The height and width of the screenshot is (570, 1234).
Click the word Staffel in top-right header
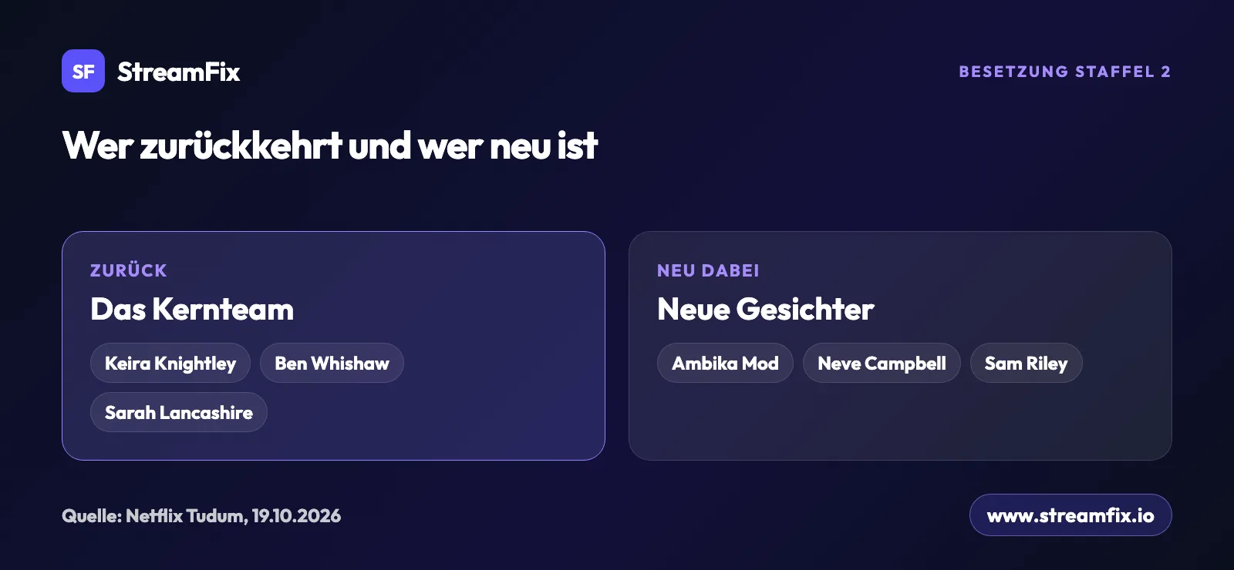point(1114,72)
